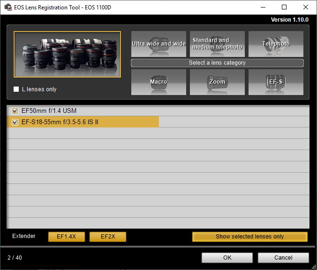317x270 pixels.
Task: Click the Select a lens category label
Action: (x=217, y=63)
